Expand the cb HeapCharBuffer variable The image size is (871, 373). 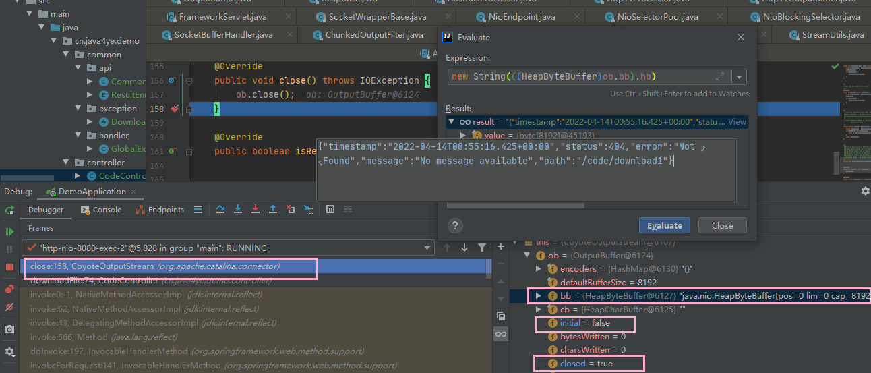[538, 309]
